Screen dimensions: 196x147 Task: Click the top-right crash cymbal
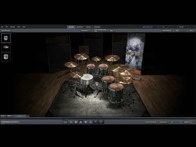coord(112,58)
